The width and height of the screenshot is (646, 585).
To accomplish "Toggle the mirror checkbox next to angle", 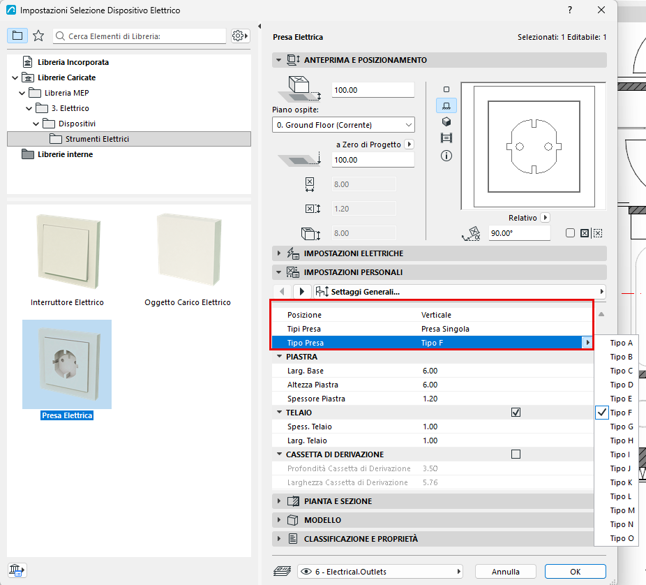I will pyautogui.click(x=570, y=233).
